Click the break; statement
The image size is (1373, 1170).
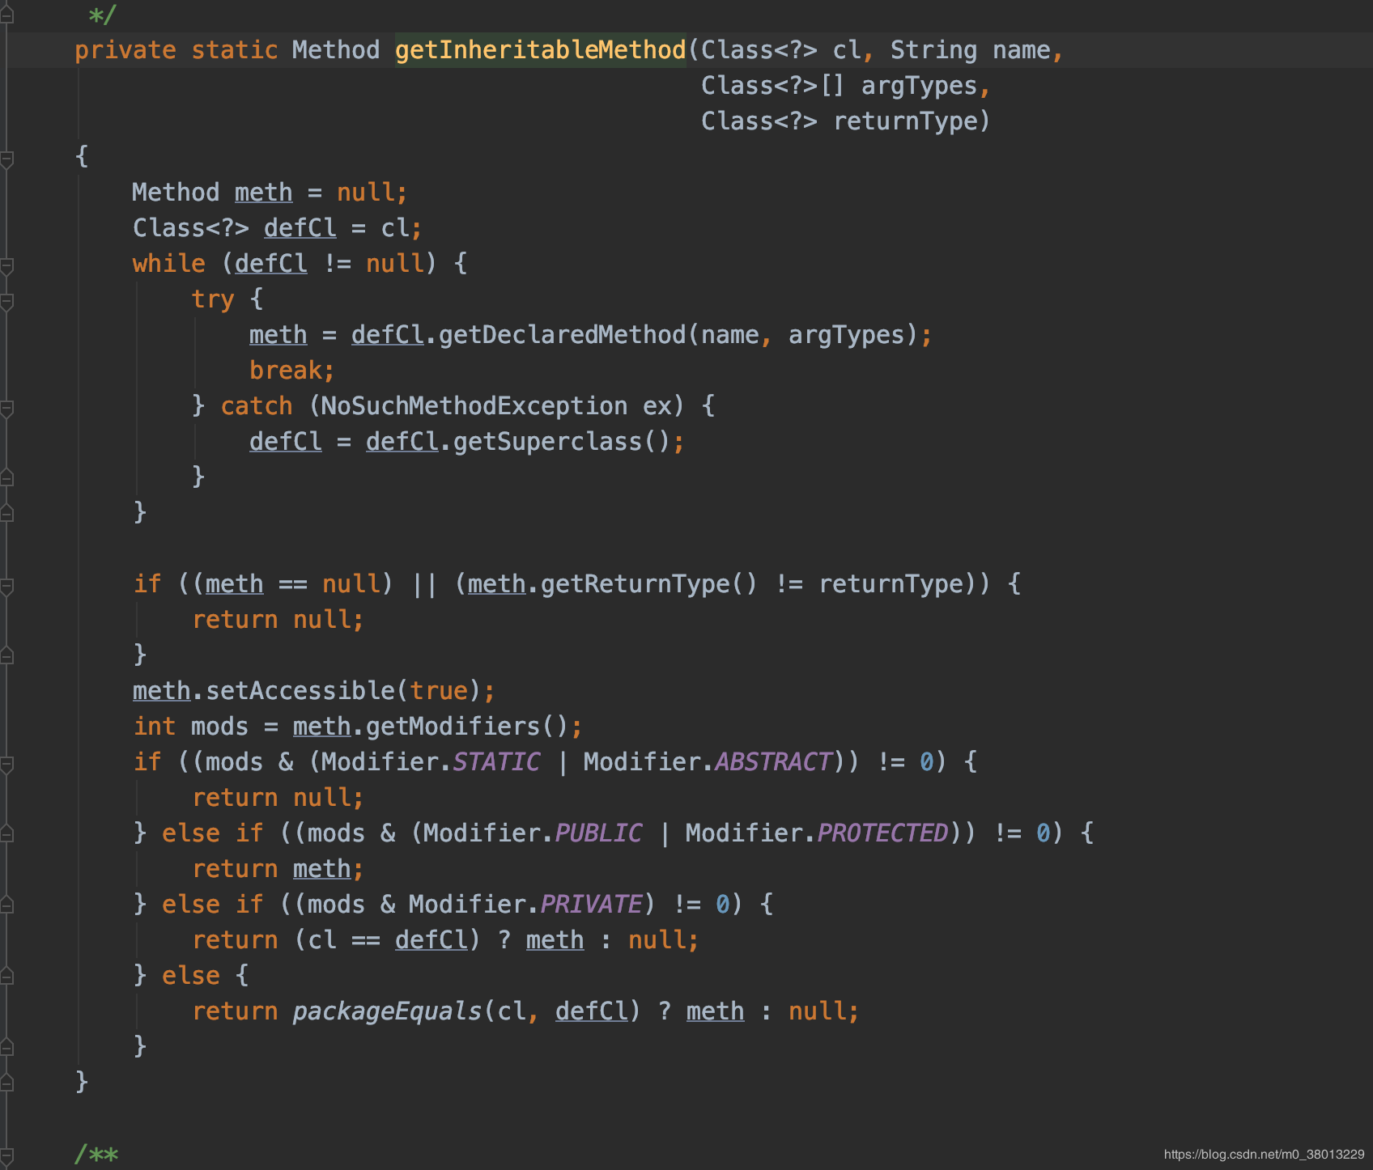pyautogui.click(x=291, y=371)
